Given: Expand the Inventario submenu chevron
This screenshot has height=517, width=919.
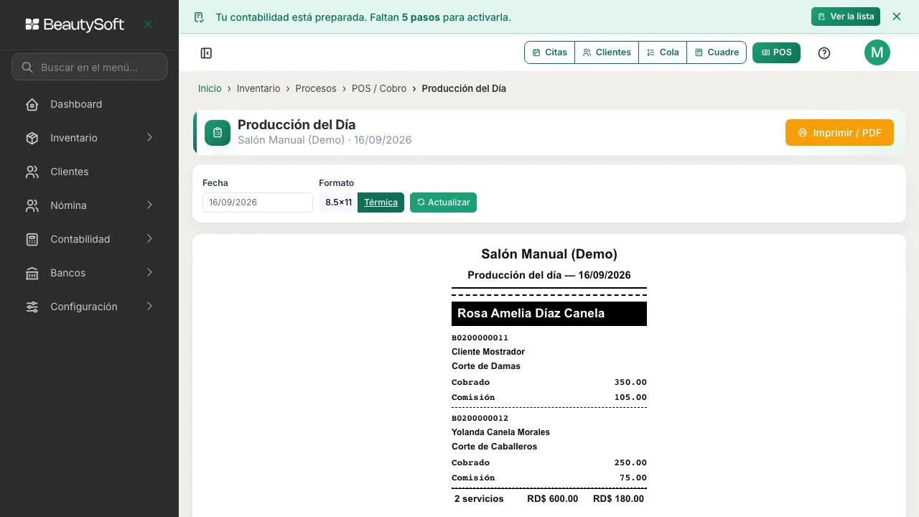Looking at the screenshot, I should 149,138.
